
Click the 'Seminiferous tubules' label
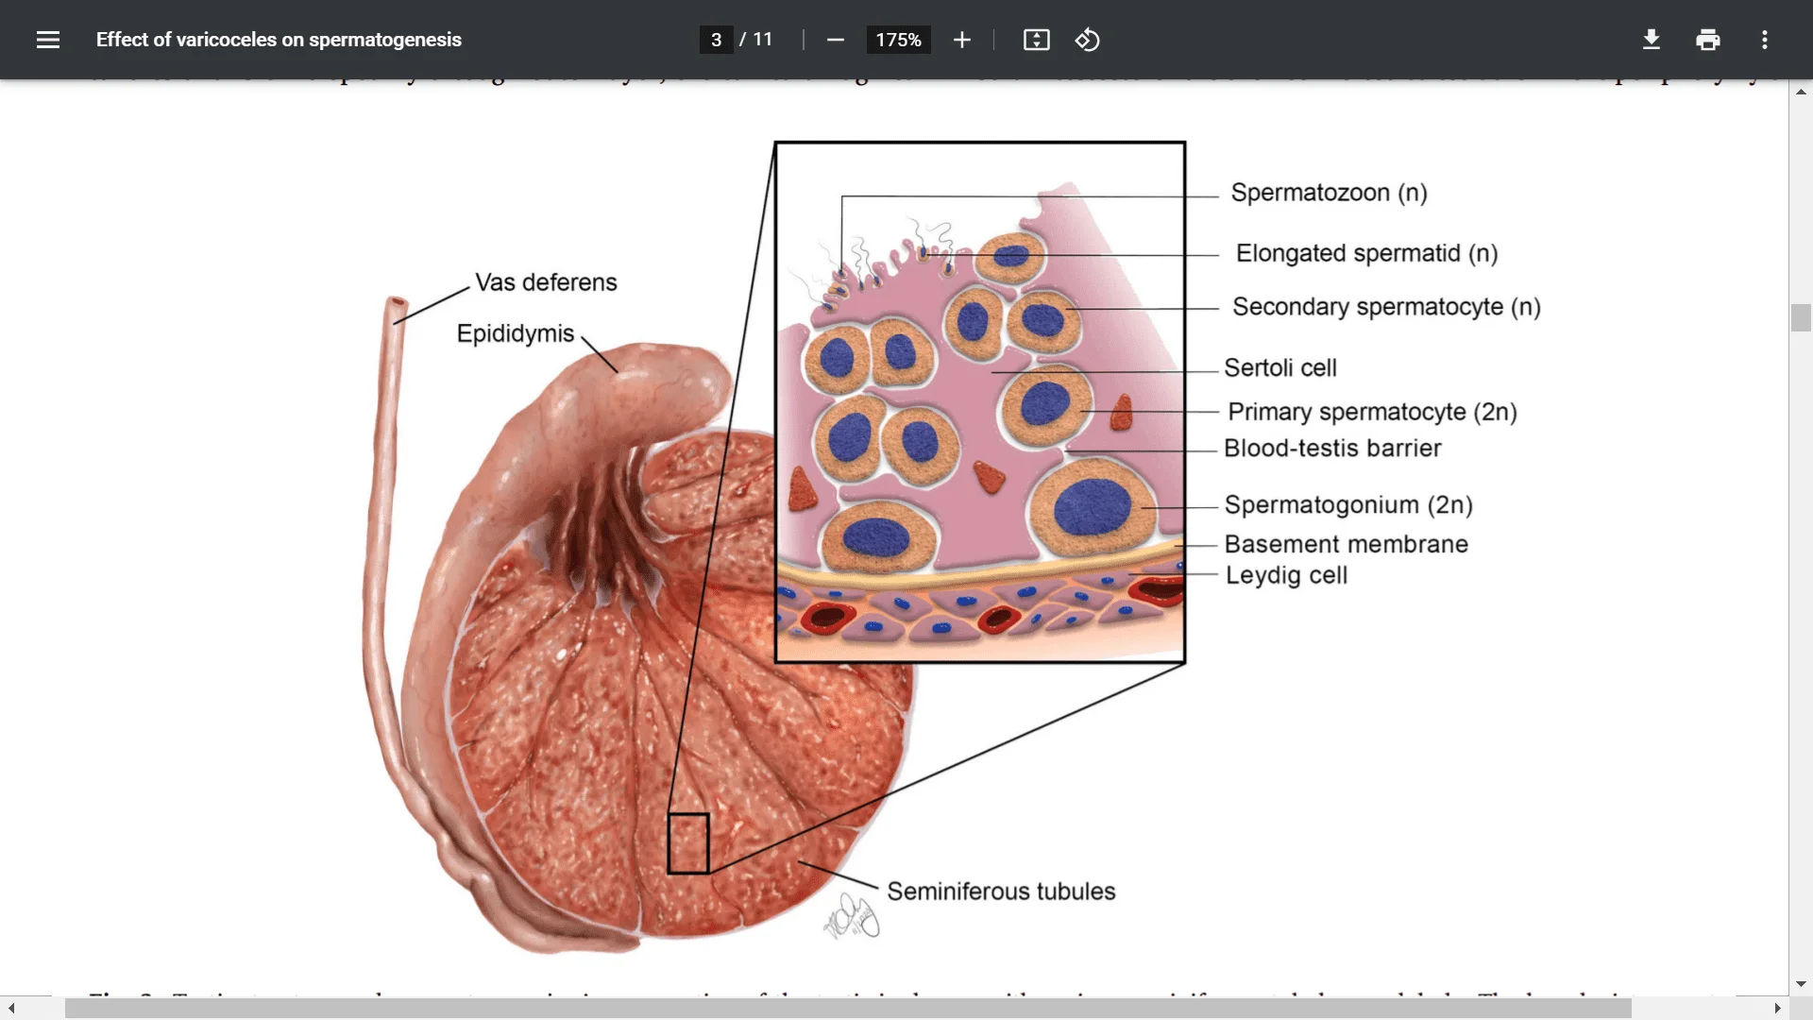1001,892
